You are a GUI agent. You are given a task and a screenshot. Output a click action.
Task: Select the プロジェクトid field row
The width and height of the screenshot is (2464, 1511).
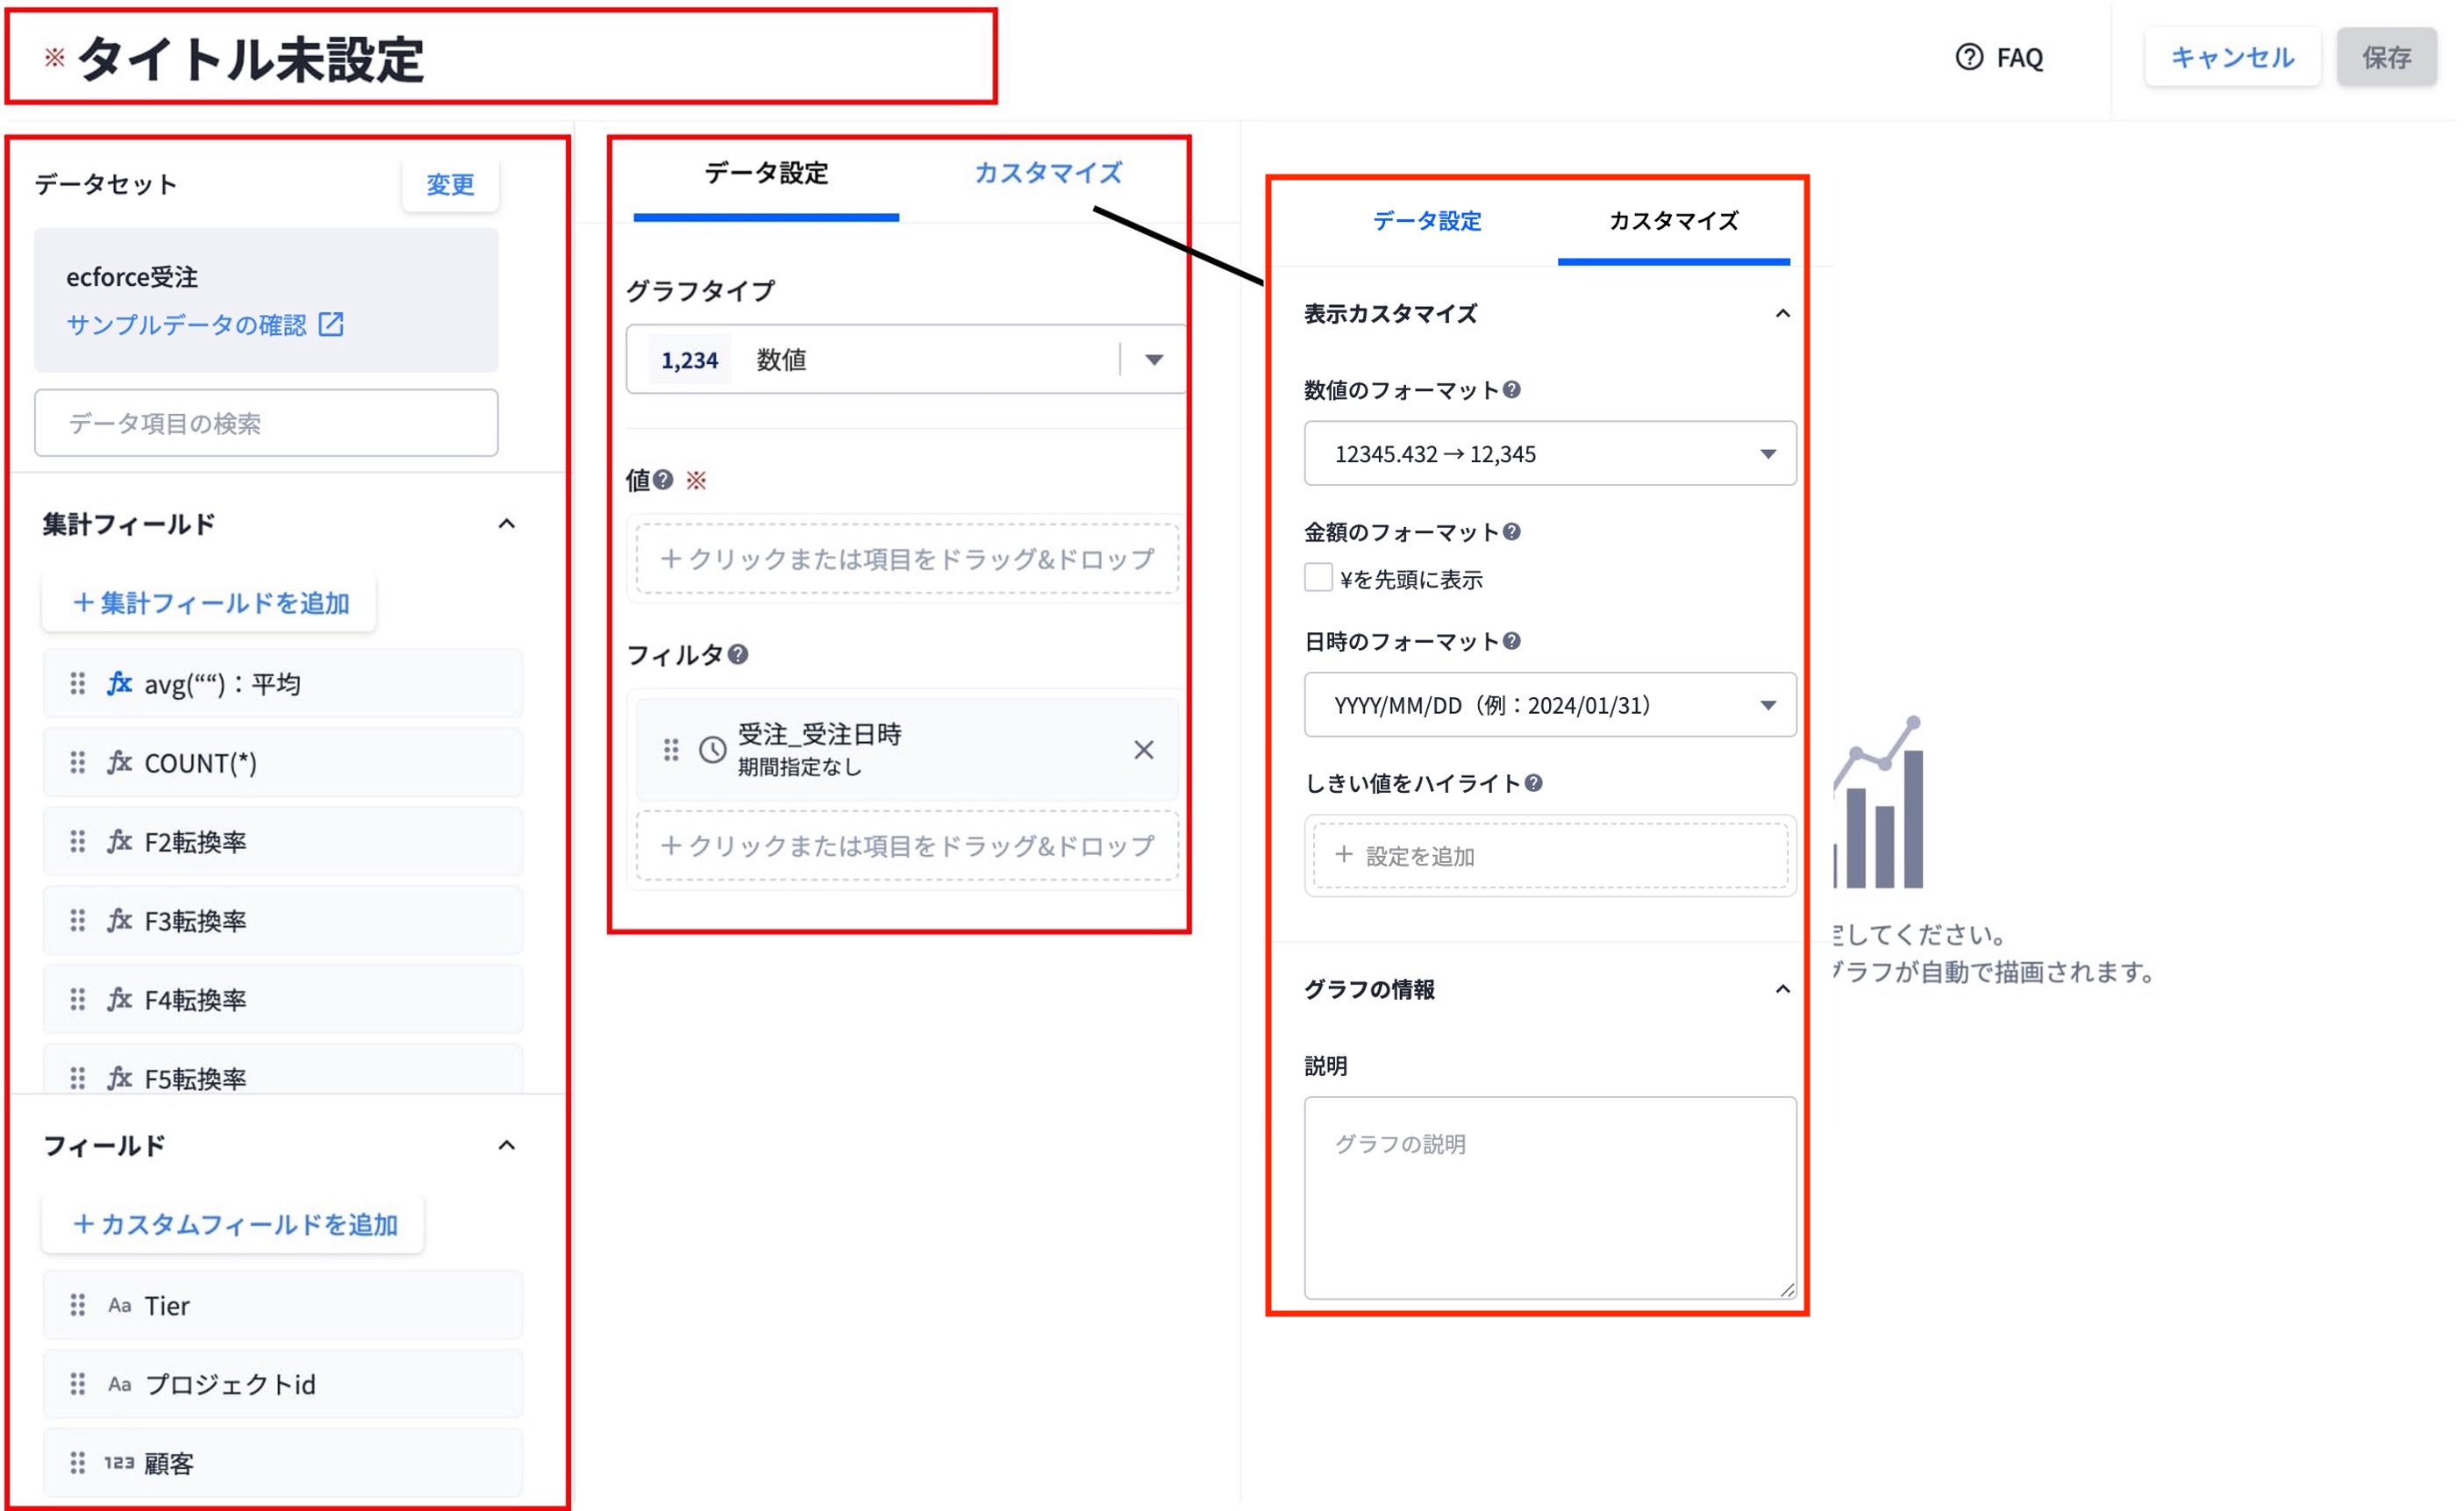click(282, 1384)
